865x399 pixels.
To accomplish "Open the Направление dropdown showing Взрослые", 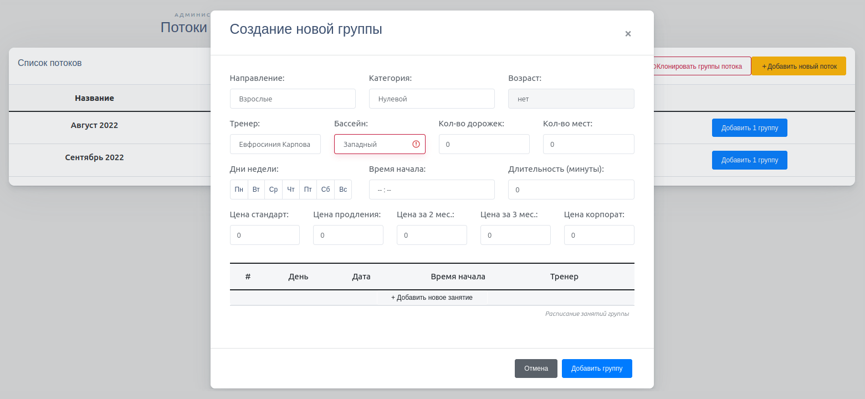I will pyautogui.click(x=293, y=99).
